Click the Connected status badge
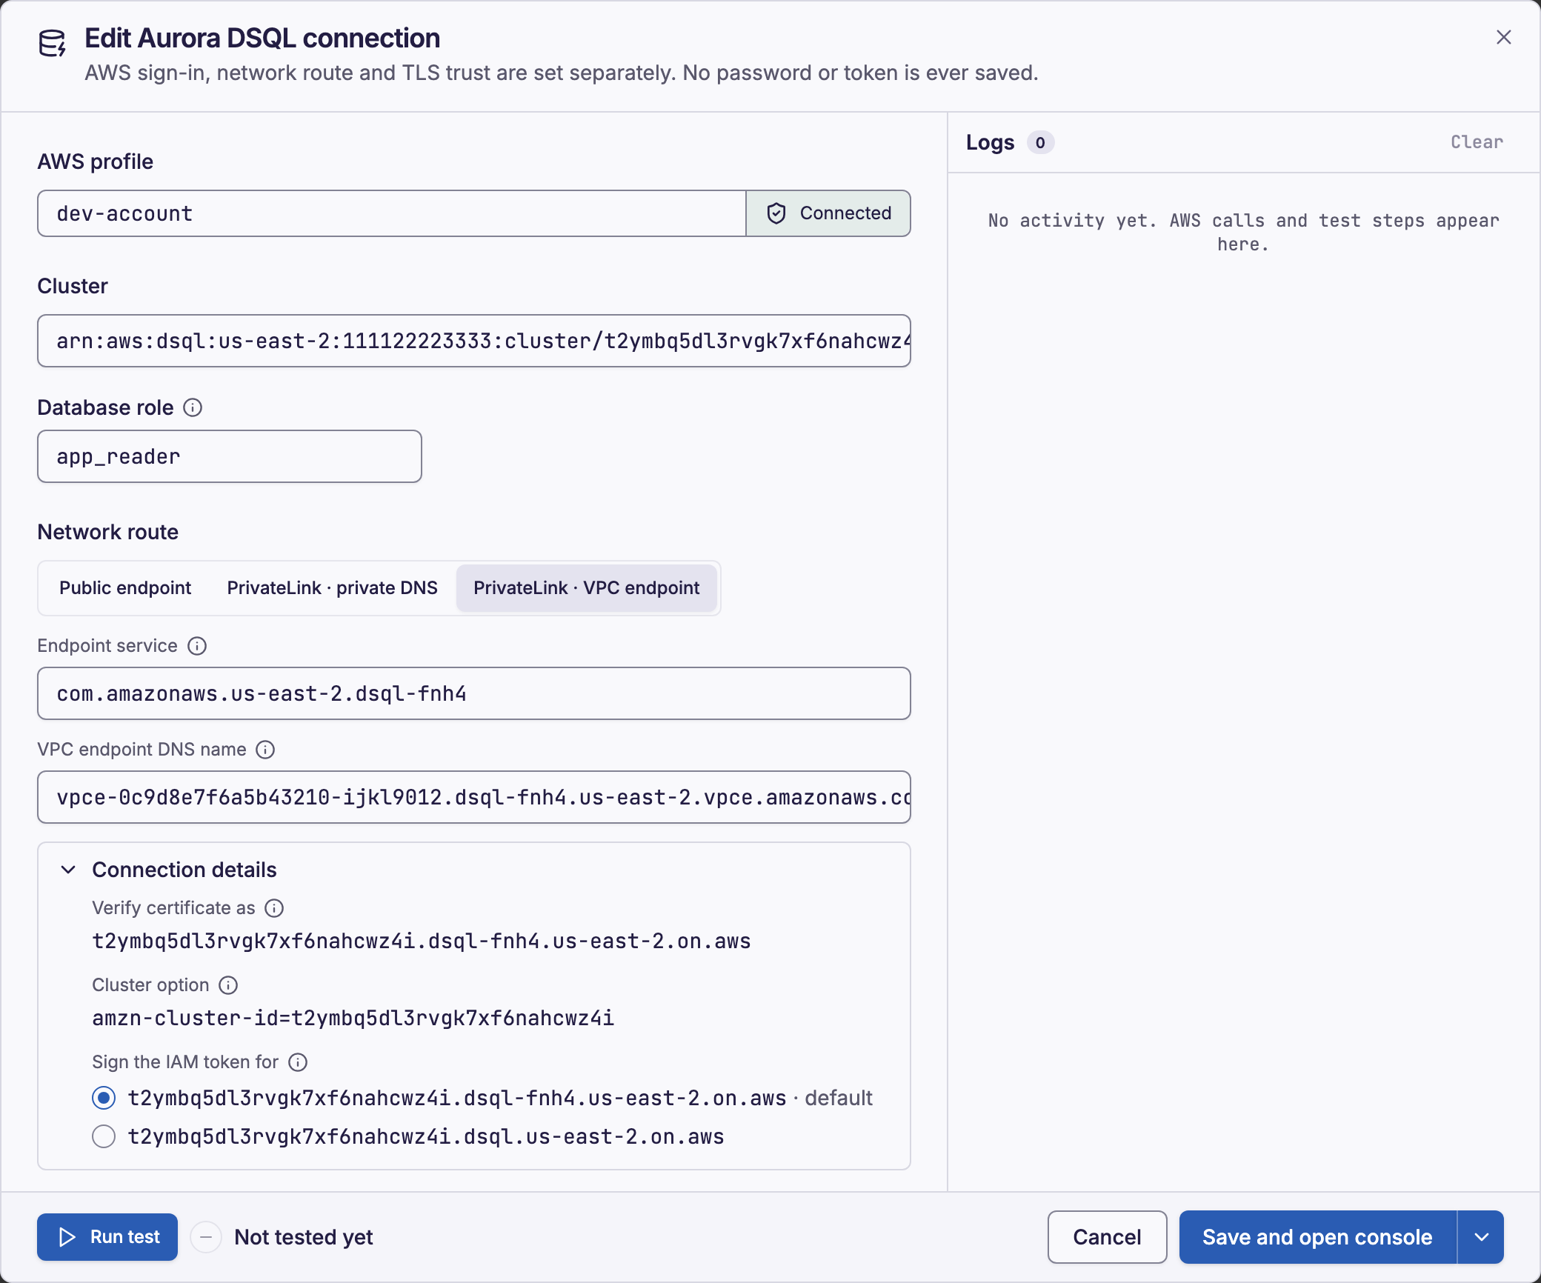The image size is (1541, 1283). tap(828, 213)
